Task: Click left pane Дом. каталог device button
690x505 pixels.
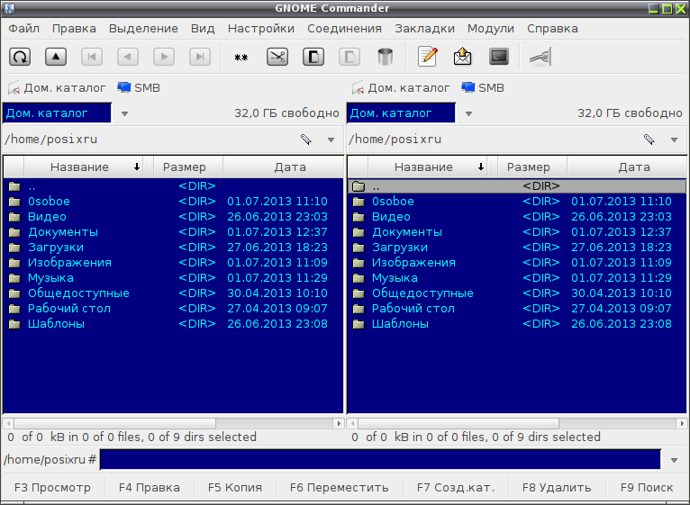Action: (x=57, y=88)
